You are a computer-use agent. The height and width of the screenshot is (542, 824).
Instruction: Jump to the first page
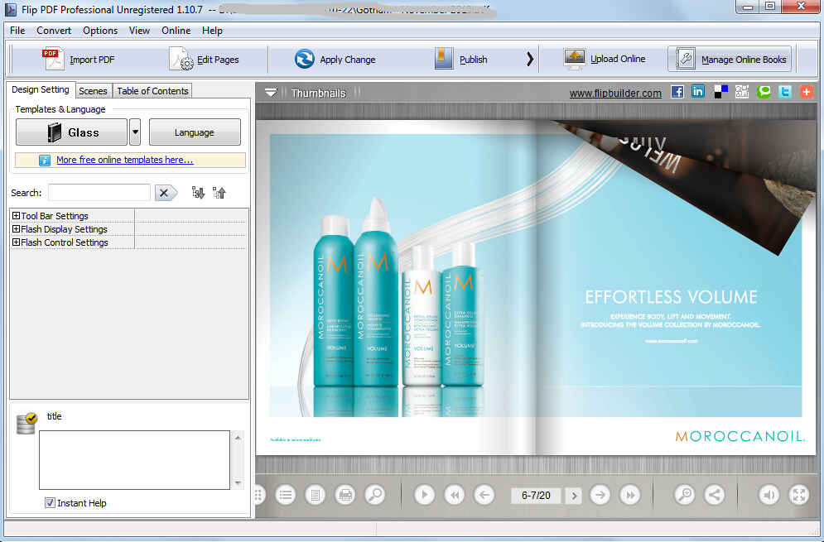pyautogui.click(x=454, y=495)
